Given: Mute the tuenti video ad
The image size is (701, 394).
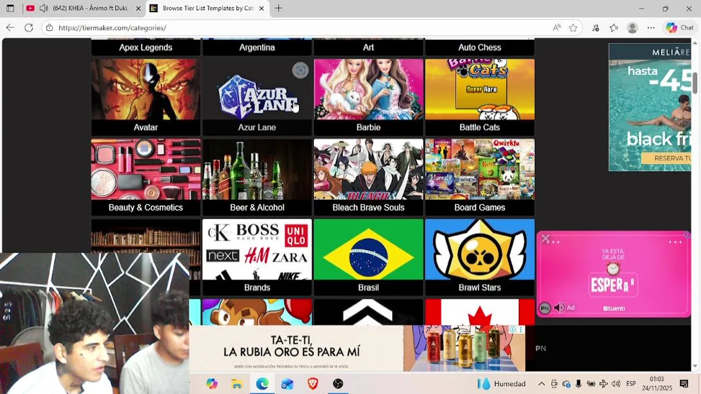Looking at the screenshot, I should coord(559,308).
